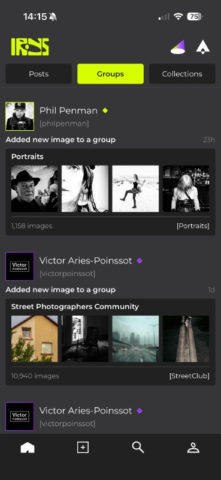
Task: Go to Home in bottom navigation
Action: [x=28, y=448]
